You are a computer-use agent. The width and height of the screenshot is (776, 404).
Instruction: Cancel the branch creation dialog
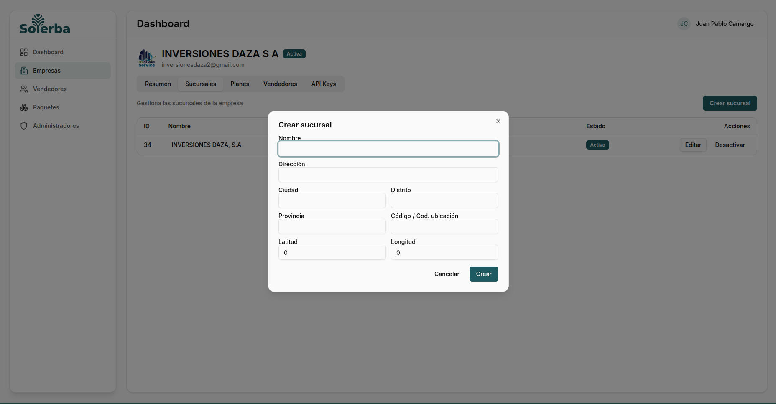point(447,274)
